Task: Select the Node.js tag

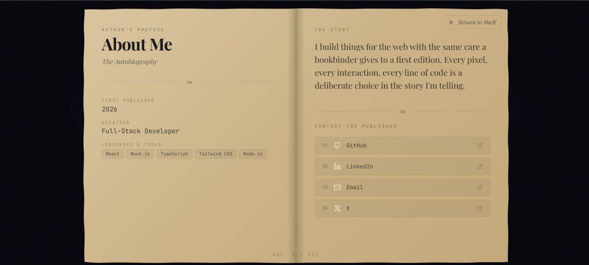Action: tap(253, 154)
